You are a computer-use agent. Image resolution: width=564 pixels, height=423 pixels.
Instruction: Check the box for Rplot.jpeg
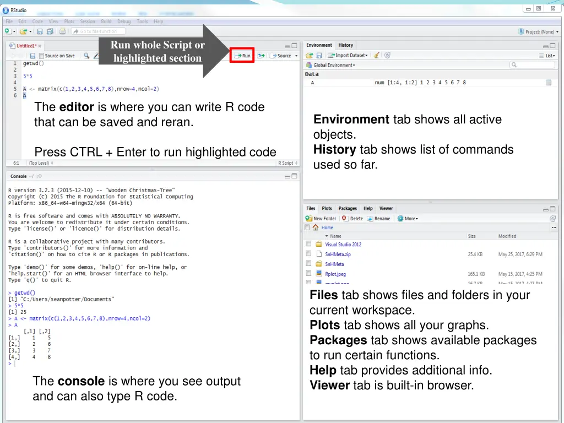pyautogui.click(x=308, y=273)
